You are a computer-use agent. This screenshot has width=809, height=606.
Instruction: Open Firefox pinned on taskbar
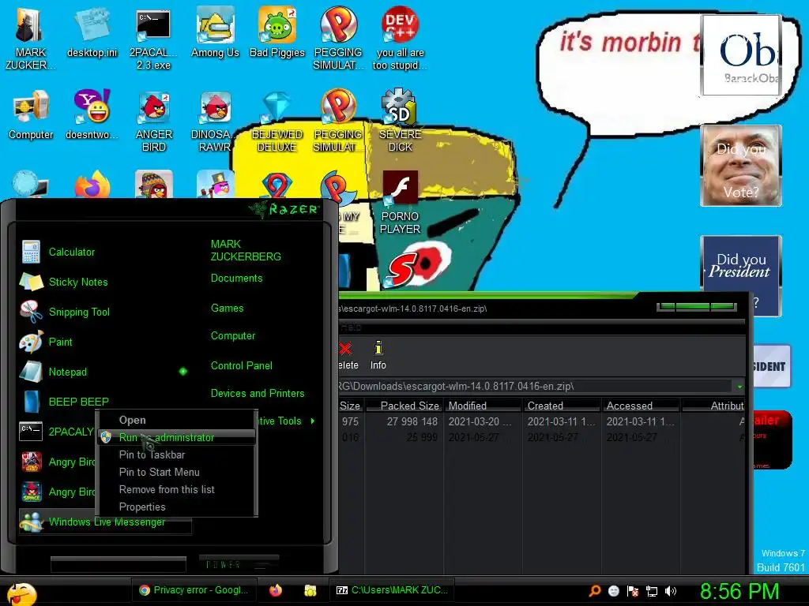276,590
